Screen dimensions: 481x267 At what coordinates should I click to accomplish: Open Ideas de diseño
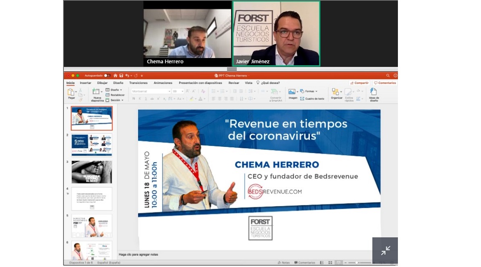373,94
